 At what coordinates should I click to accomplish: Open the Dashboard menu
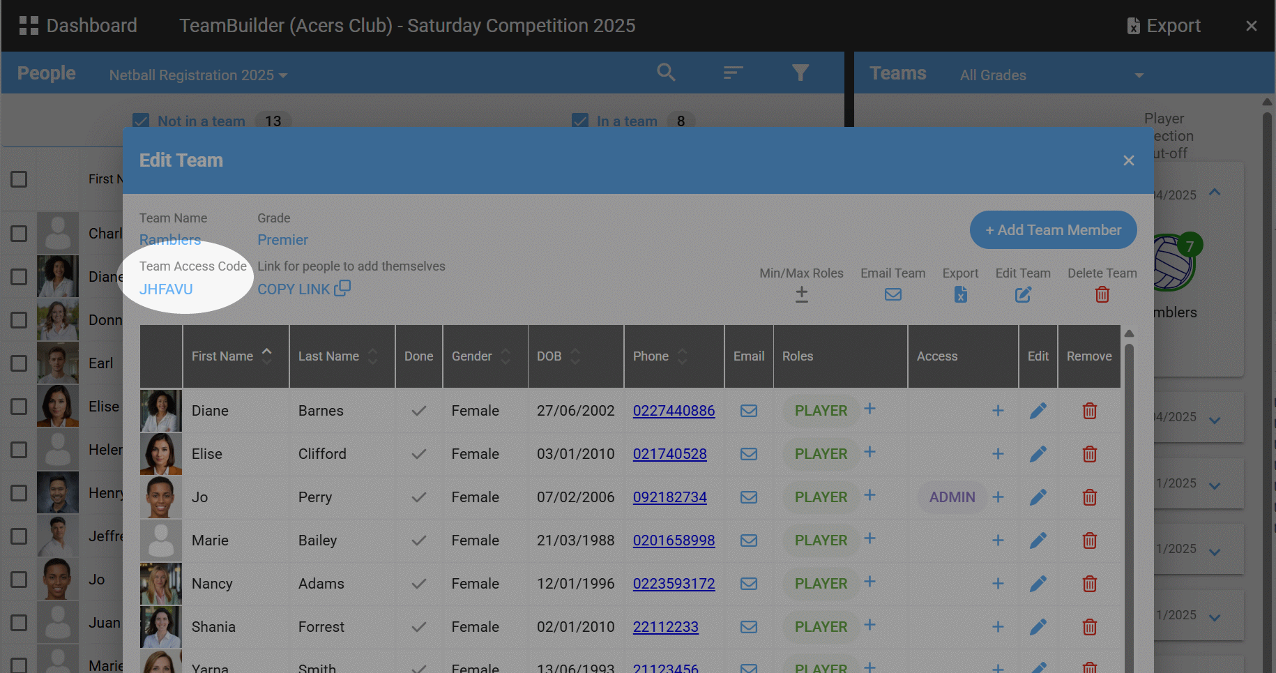78,26
